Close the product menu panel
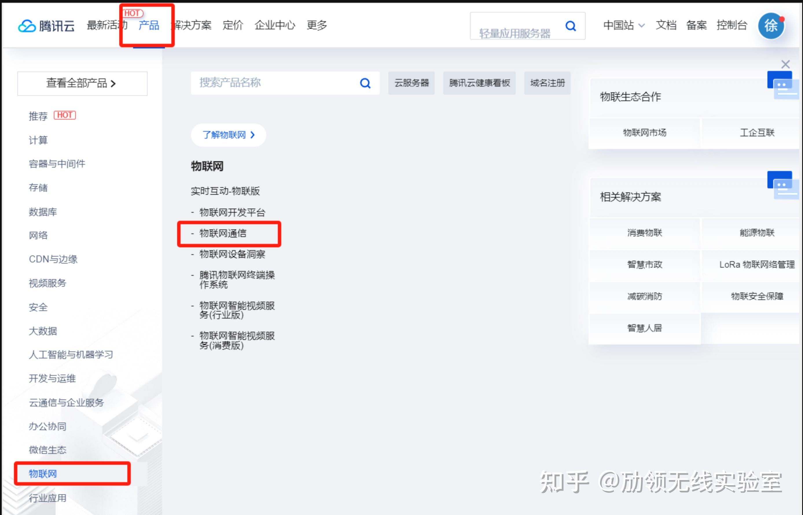This screenshot has height=515, width=803. 785,64
